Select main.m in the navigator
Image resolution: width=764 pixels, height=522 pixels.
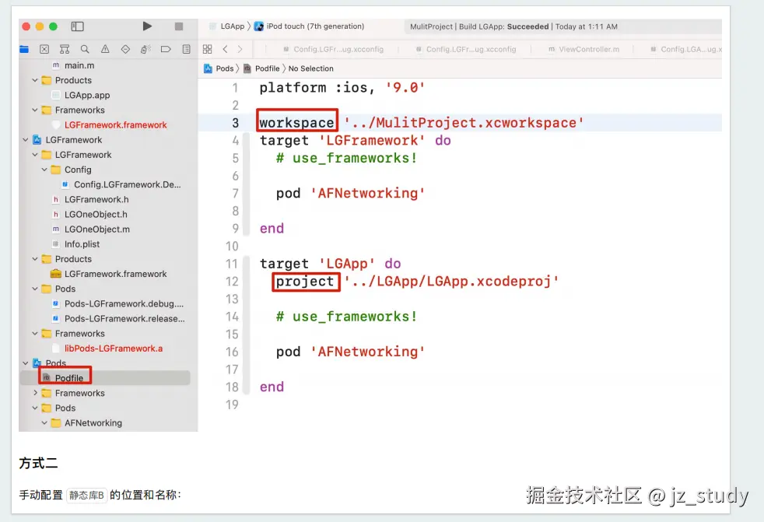79,65
